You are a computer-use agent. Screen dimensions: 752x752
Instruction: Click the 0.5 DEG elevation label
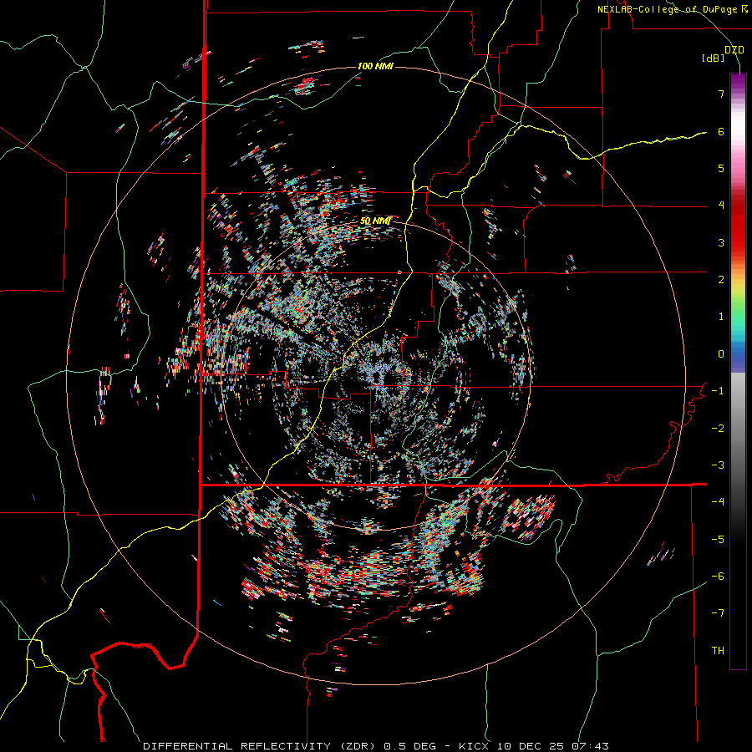[410, 746]
